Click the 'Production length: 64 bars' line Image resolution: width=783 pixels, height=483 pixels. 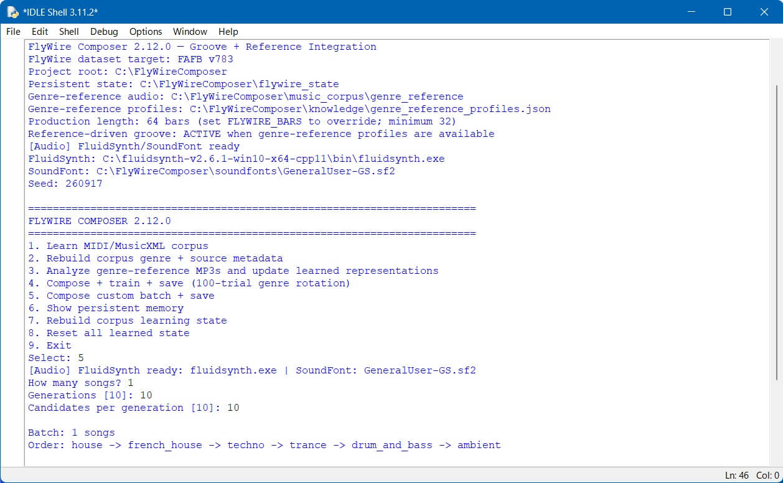[x=242, y=121]
